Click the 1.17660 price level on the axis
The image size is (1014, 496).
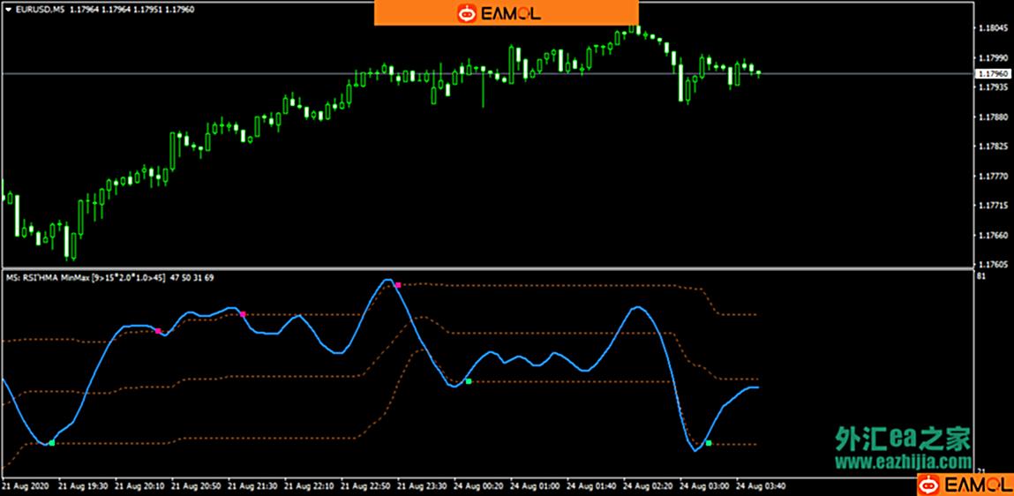[x=993, y=236]
